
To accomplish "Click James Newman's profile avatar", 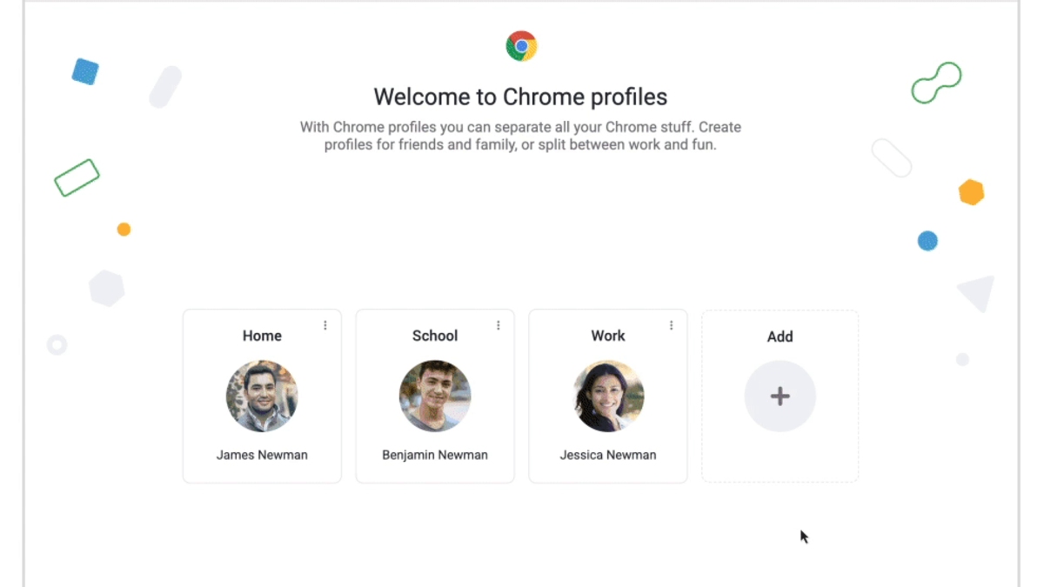I will [262, 396].
